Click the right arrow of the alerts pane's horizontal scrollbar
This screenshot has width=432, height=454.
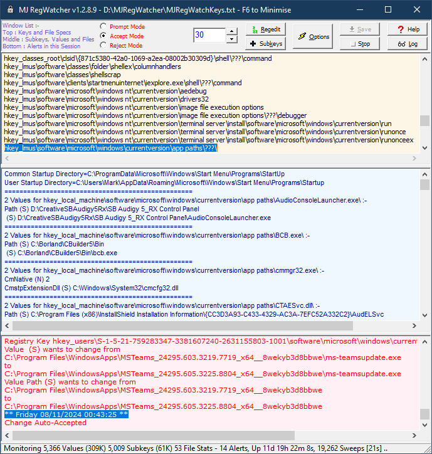point(414,435)
